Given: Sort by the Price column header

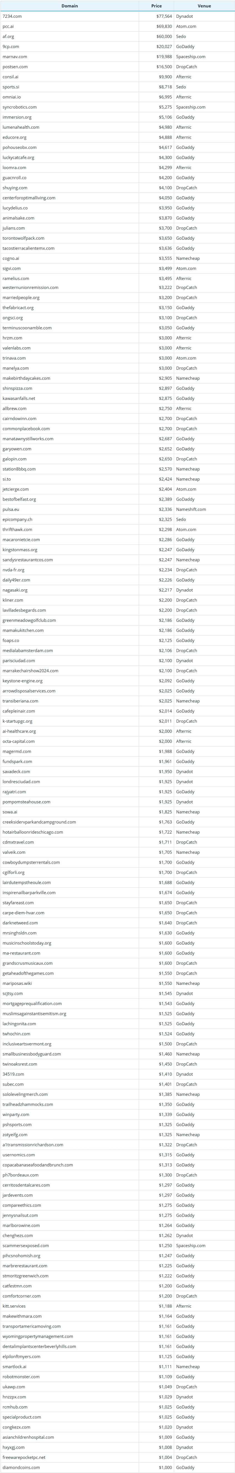Looking at the screenshot, I should pos(156,6).
